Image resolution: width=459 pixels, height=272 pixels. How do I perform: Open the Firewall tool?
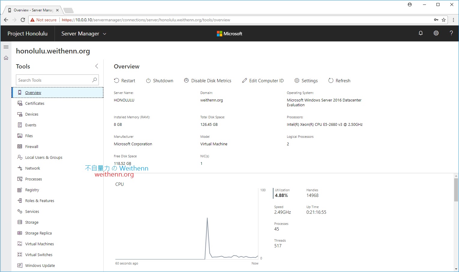pos(57,147)
